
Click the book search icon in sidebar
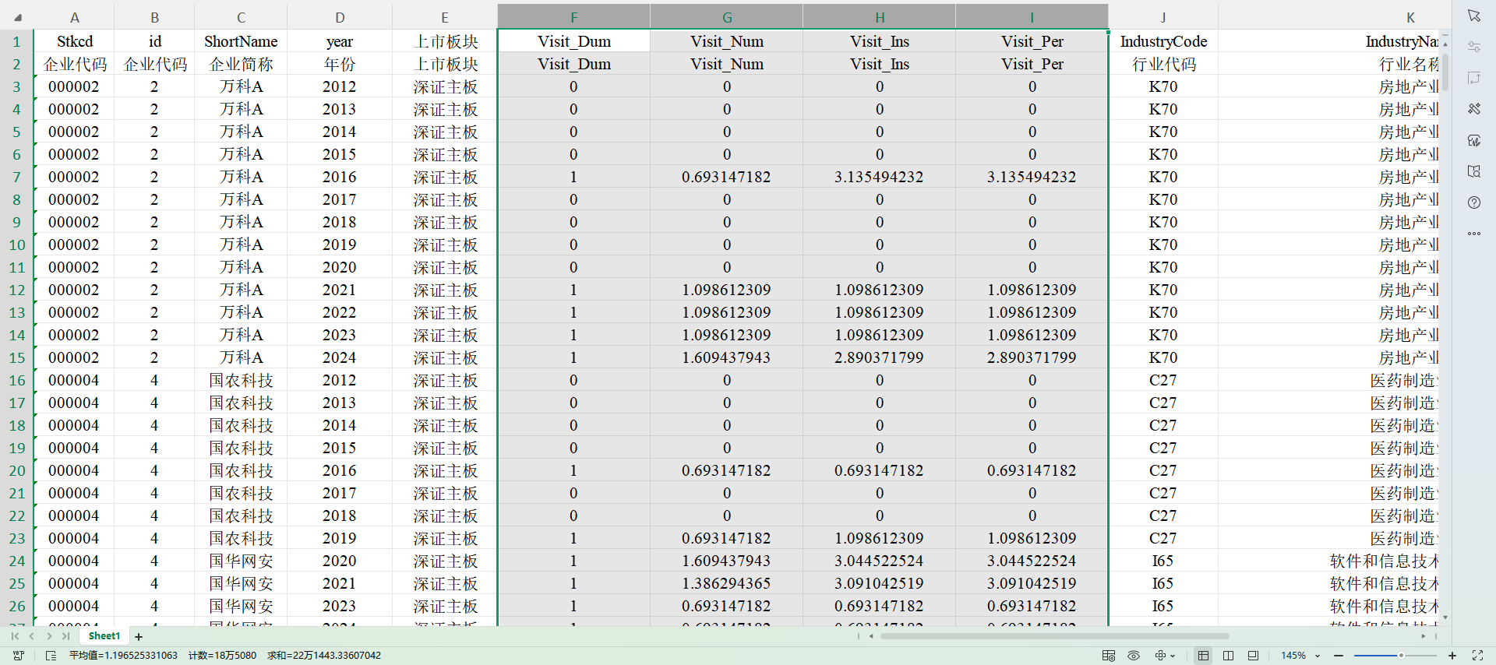(1473, 171)
